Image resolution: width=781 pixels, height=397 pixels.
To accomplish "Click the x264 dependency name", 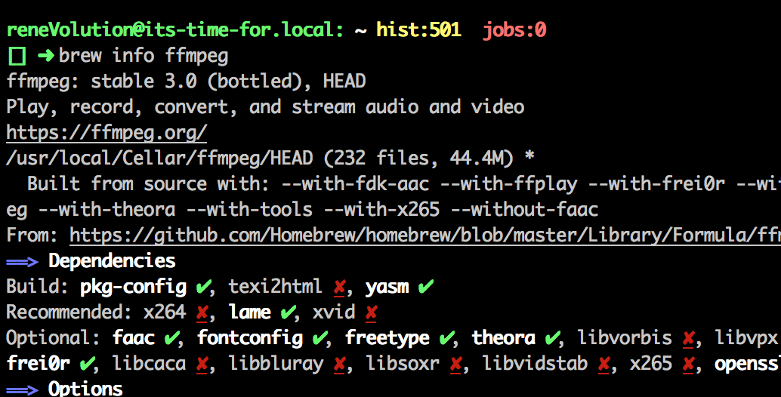I will 165,313.
